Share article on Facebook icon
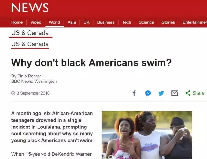 pos(134,93)
